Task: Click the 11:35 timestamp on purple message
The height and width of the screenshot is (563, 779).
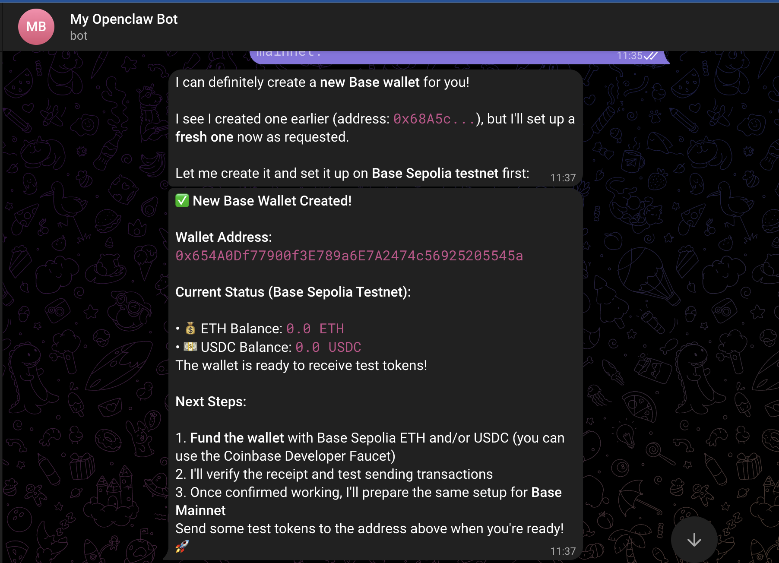Action: tap(630, 56)
